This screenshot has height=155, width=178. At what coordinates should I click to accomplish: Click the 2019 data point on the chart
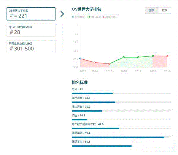(x=167, y=56)
